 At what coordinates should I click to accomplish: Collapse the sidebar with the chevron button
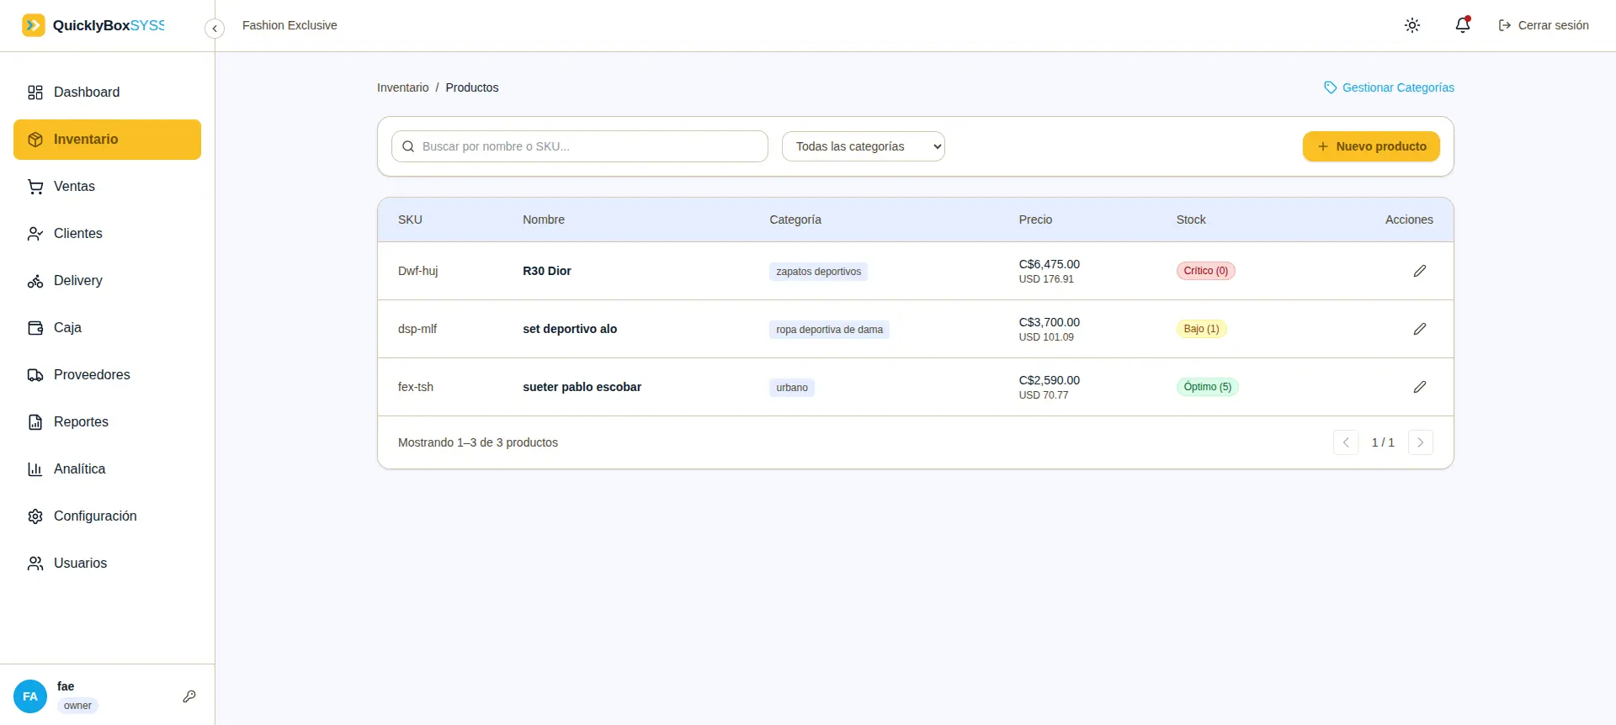(x=215, y=29)
